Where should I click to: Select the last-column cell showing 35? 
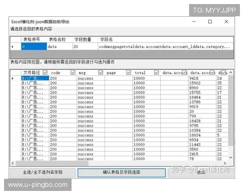pos(222,83)
